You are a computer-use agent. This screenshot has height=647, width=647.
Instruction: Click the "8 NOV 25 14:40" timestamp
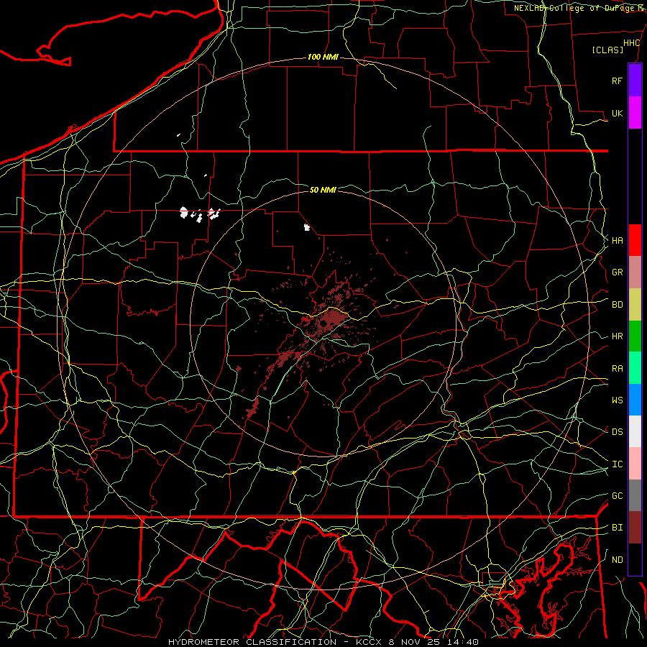pyautogui.click(x=433, y=642)
